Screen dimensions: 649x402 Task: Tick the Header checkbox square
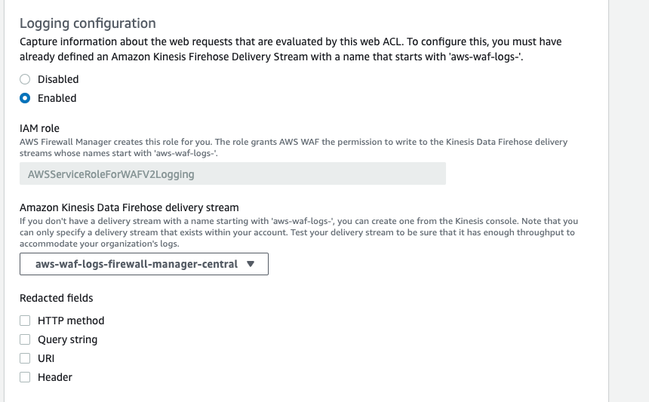point(25,377)
